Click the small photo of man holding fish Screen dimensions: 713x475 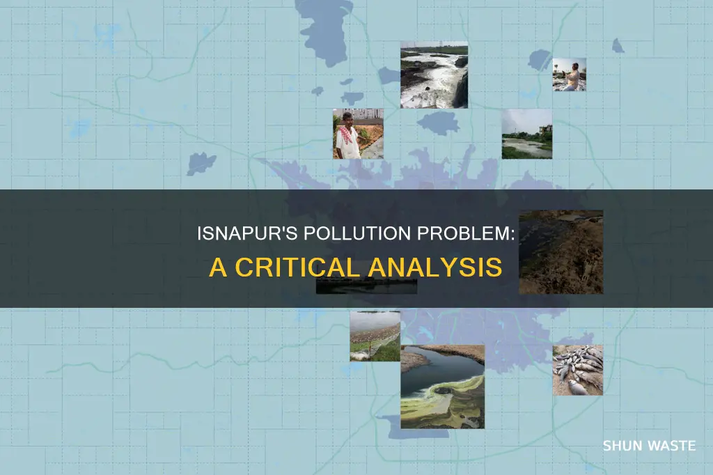coord(570,75)
